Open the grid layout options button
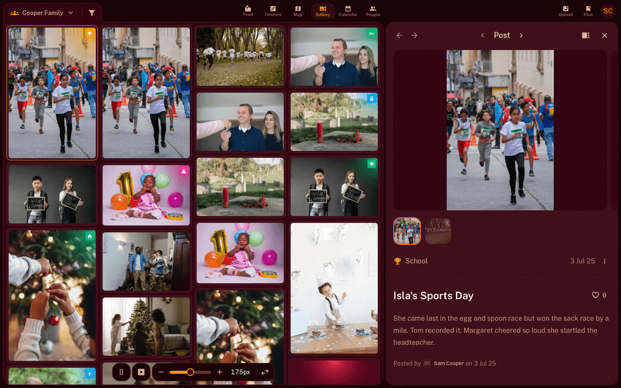 pyautogui.click(x=121, y=372)
